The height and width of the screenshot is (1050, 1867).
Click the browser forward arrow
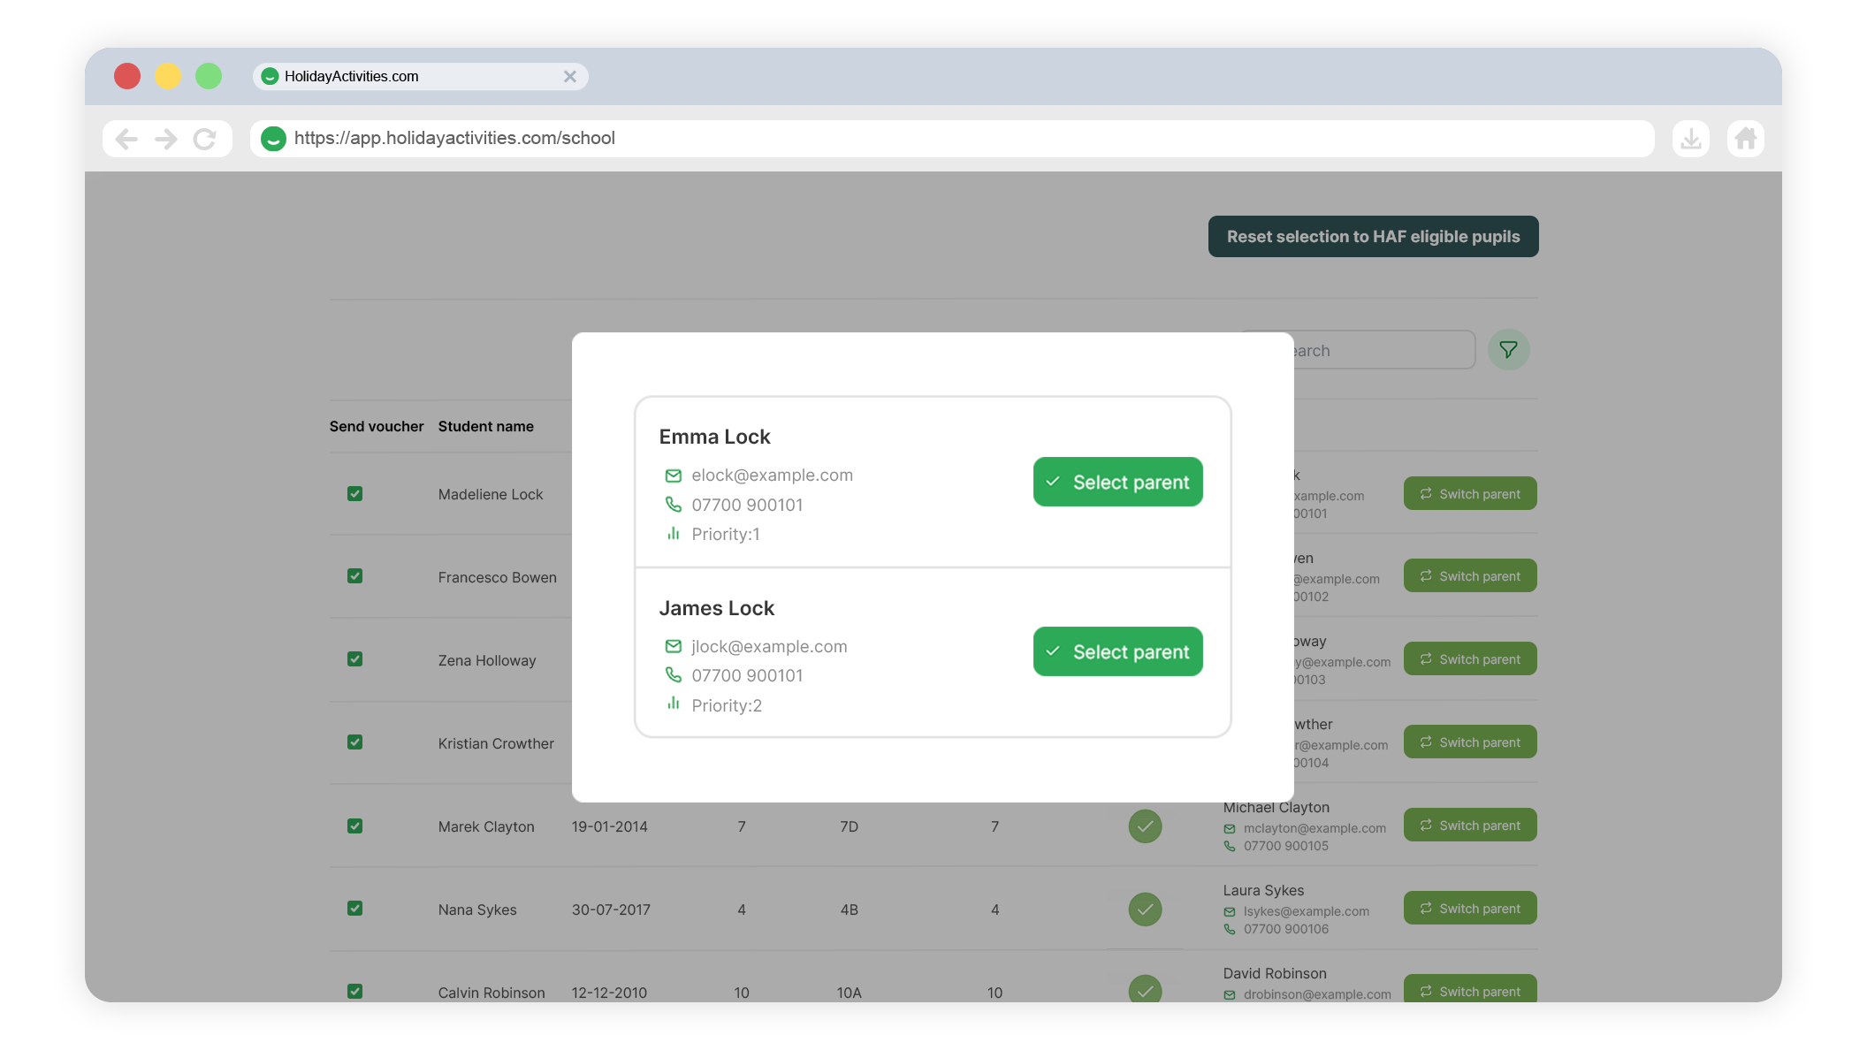coord(166,139)
